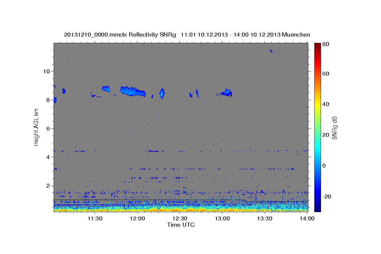Click the 11:30 time tick label
Viewport: 381px width, 254px height.
[x=95, y=218]
